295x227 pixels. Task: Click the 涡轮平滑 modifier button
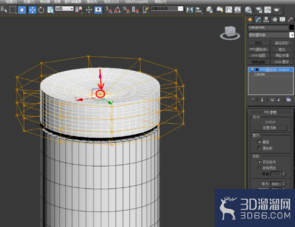click(x=282, y=56)
